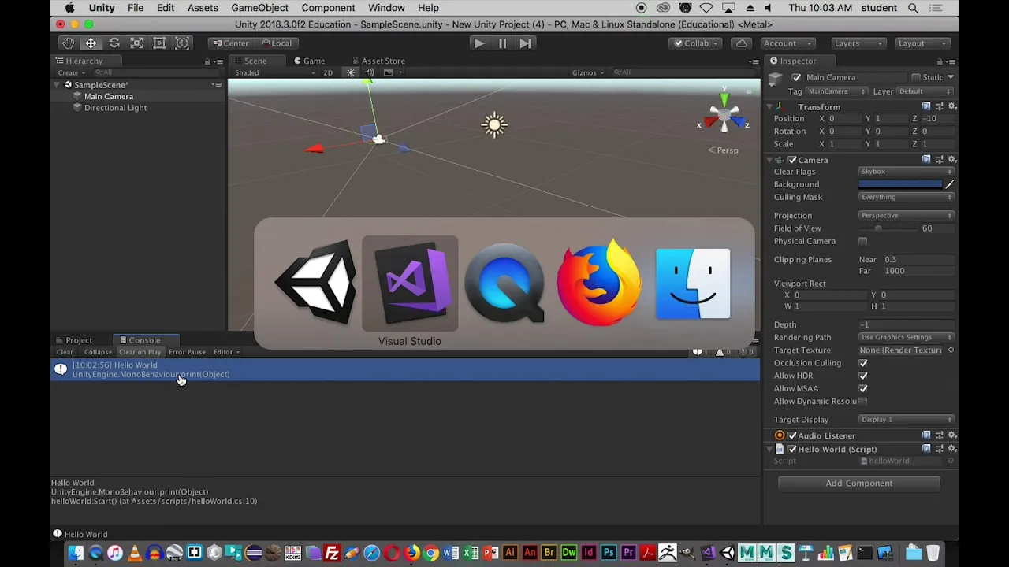The height and width of the screenshot is (567, 1009).
Task: Open the Cloud services icon
Action: tap(741, 43)
